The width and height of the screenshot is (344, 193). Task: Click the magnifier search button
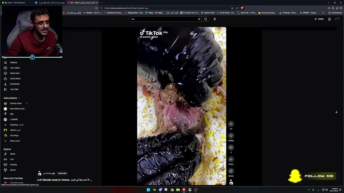pos(206,19)
